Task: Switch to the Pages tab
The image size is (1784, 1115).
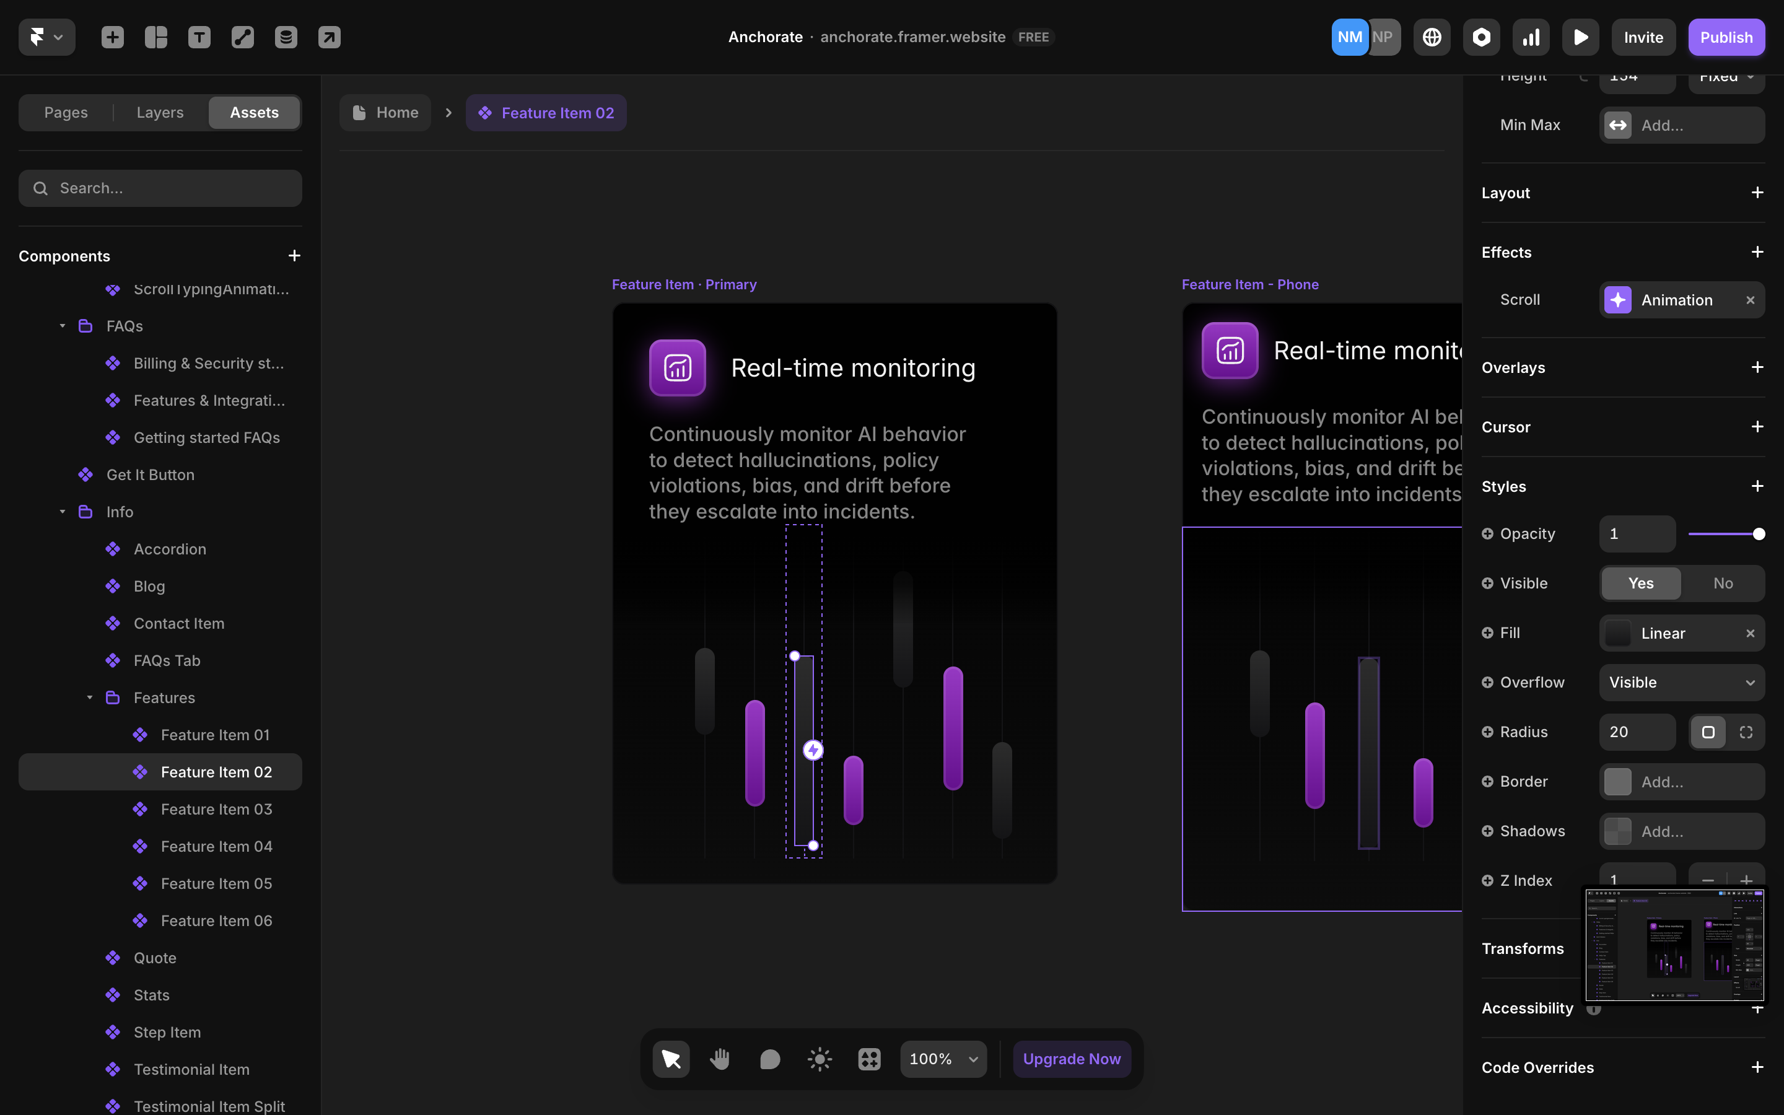Action: pos(66,113)
